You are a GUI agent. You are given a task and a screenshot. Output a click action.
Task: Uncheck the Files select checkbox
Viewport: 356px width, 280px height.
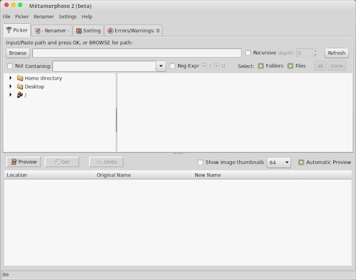290,66
